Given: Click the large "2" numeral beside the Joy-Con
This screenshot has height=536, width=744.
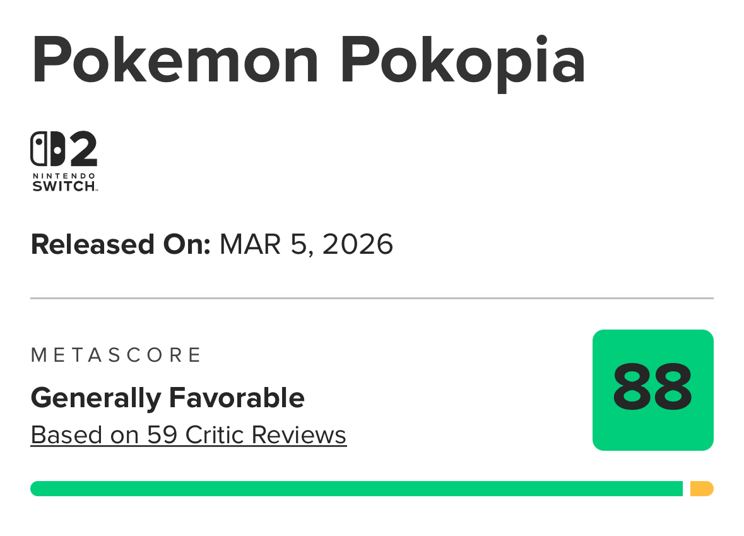Looking at the screenshot, I should pos(82,150).
